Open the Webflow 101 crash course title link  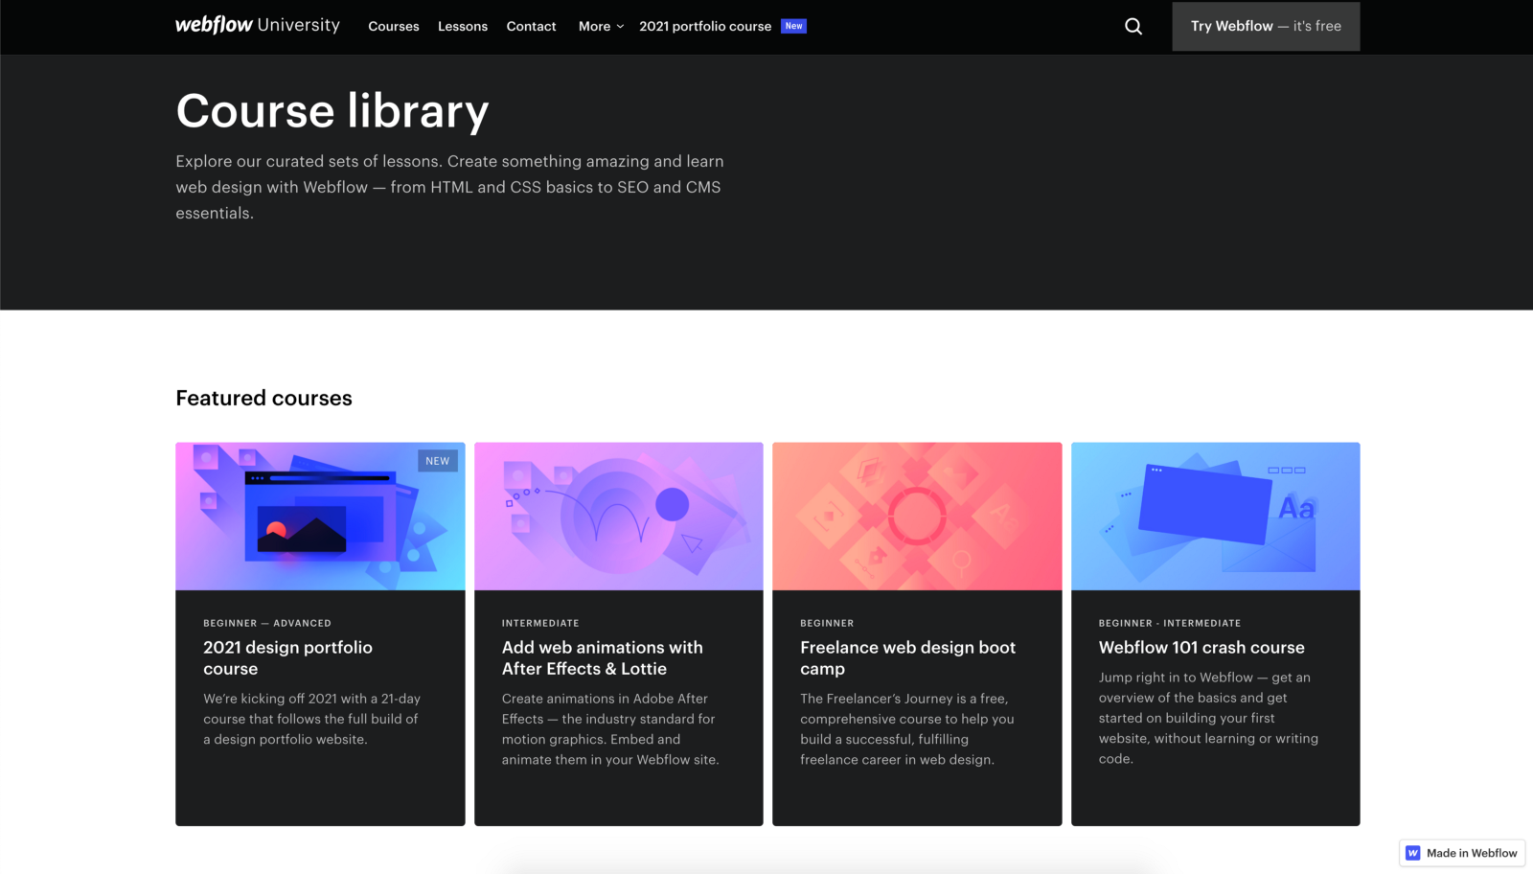(1201, 647)
